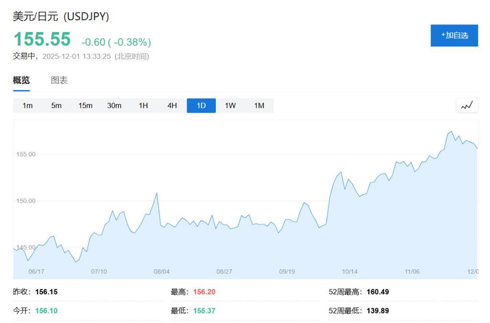The image size is (490, 323).
Task: Select the 5m timeframe
Action: 56,105
